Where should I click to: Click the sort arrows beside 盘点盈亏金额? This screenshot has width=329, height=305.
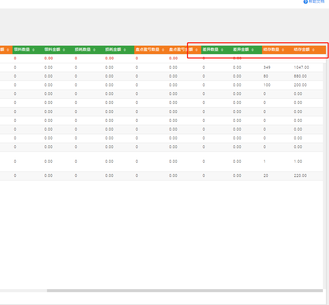[196, 50]
